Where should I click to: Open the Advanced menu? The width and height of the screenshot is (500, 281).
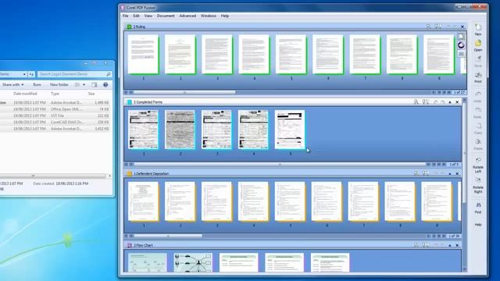click(187, 16)
